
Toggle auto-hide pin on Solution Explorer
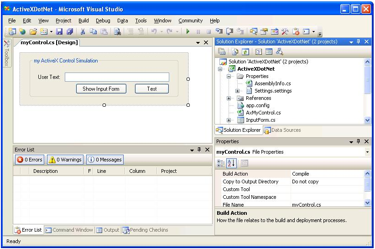click(358, 41)
